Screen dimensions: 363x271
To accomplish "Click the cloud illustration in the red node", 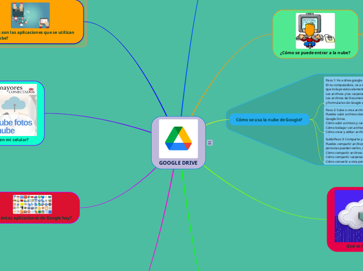I will point(348,216).
